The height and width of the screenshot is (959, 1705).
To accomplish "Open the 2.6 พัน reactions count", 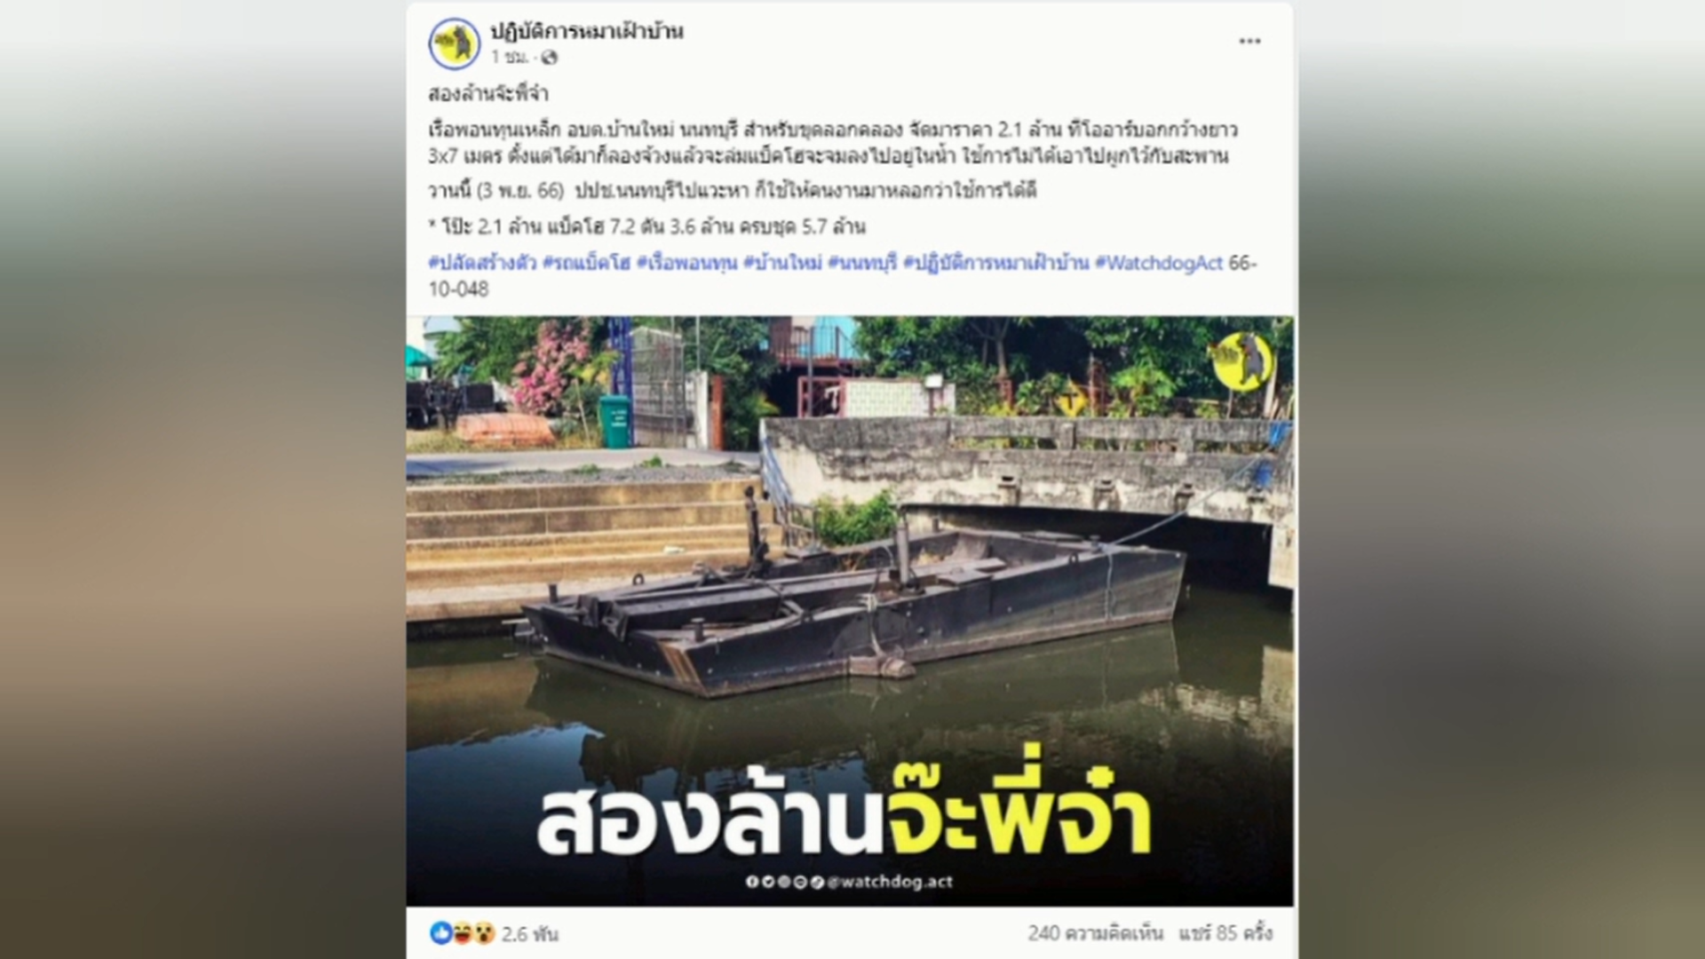I will 529,934.
